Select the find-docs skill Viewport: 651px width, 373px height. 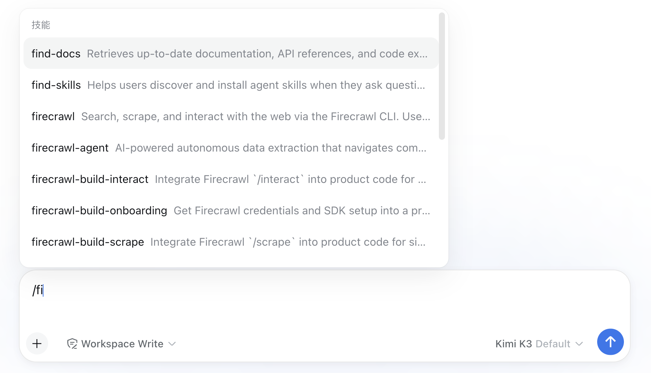[x=231, y=53]
